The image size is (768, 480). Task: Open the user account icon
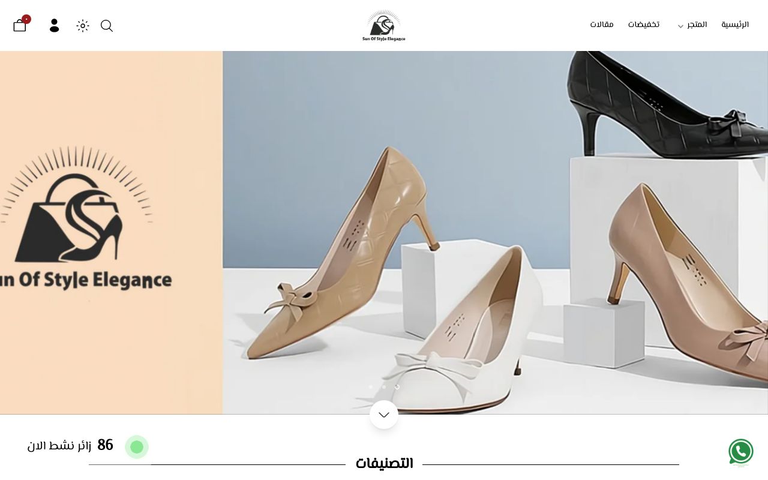point(55,25)
